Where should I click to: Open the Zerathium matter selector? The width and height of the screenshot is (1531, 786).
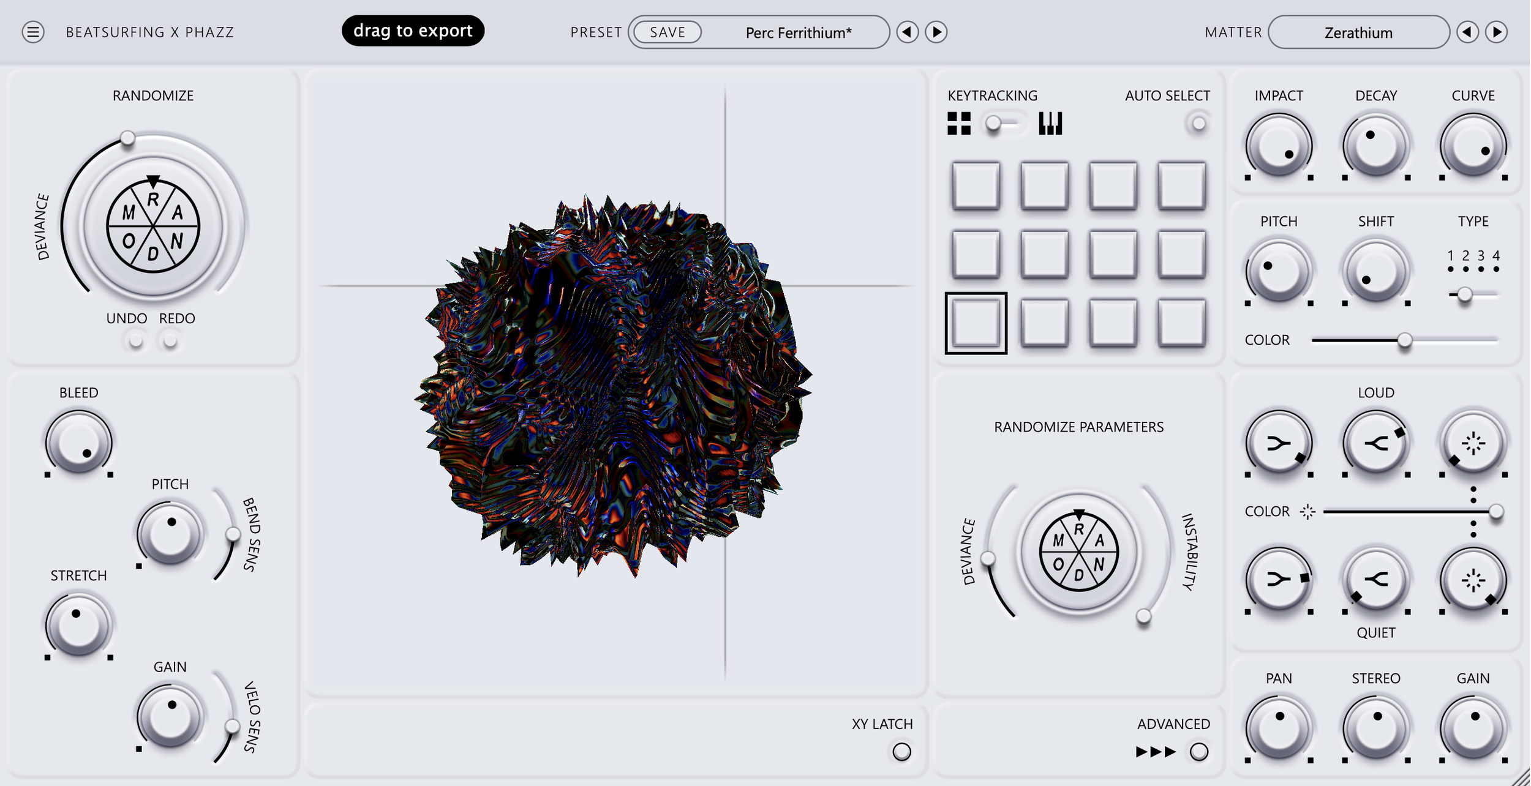click(1358, 32)
